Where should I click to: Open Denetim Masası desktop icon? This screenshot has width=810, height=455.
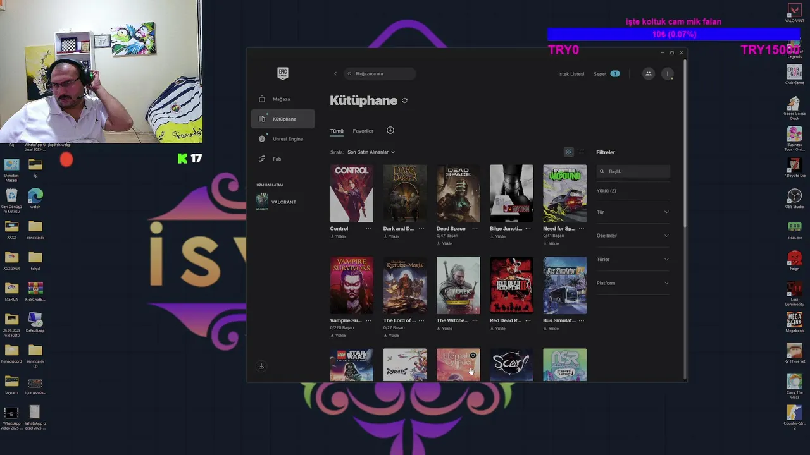tap(11, 171)
